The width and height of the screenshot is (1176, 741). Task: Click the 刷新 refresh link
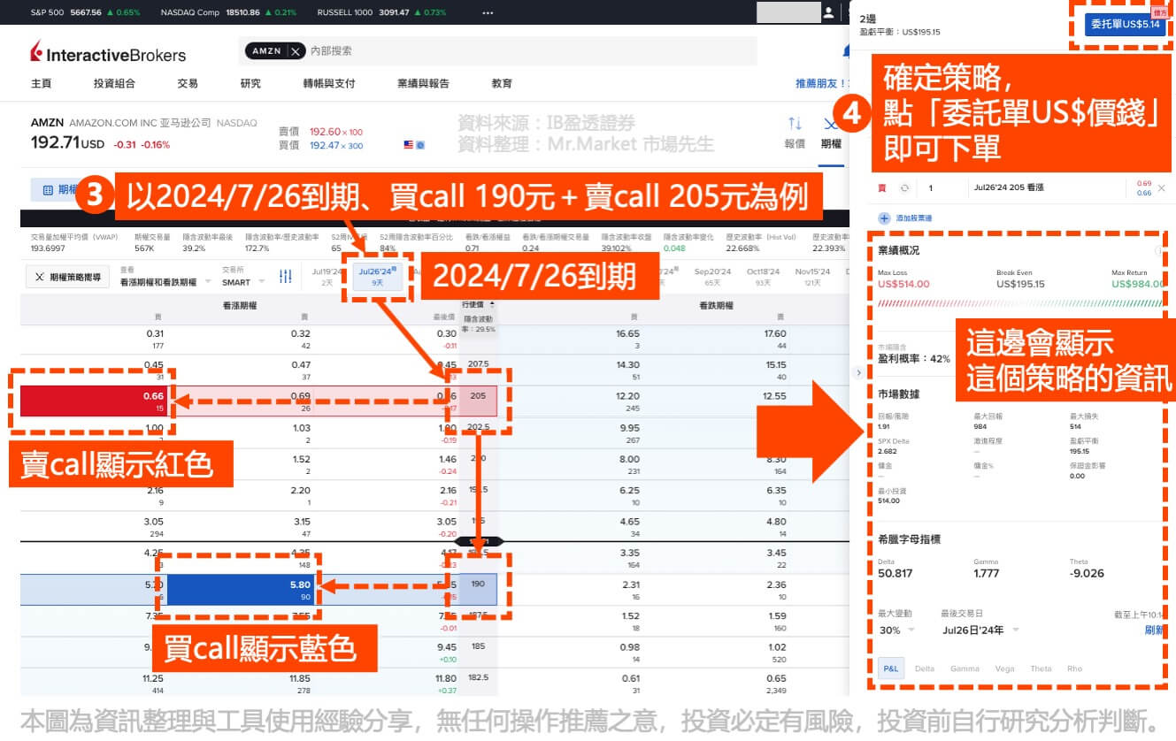1154,630
